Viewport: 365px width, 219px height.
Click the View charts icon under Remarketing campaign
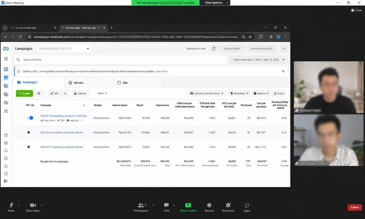pyautogui.click(x=48, y=121)
